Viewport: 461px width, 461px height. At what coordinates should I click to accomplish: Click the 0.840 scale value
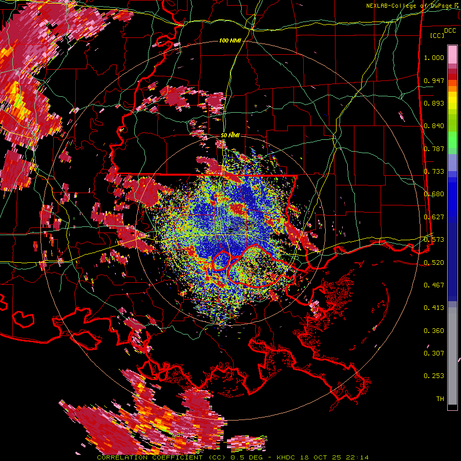(x=434, y=126)
